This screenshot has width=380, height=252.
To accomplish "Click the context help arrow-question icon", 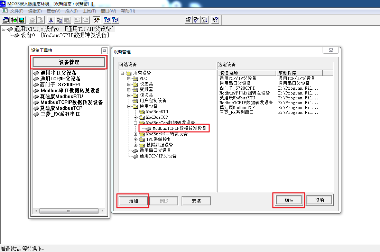I will click(x=215, y=20).
